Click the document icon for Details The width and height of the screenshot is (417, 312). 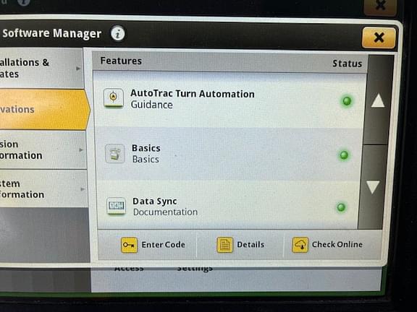[x=224, y=245]
